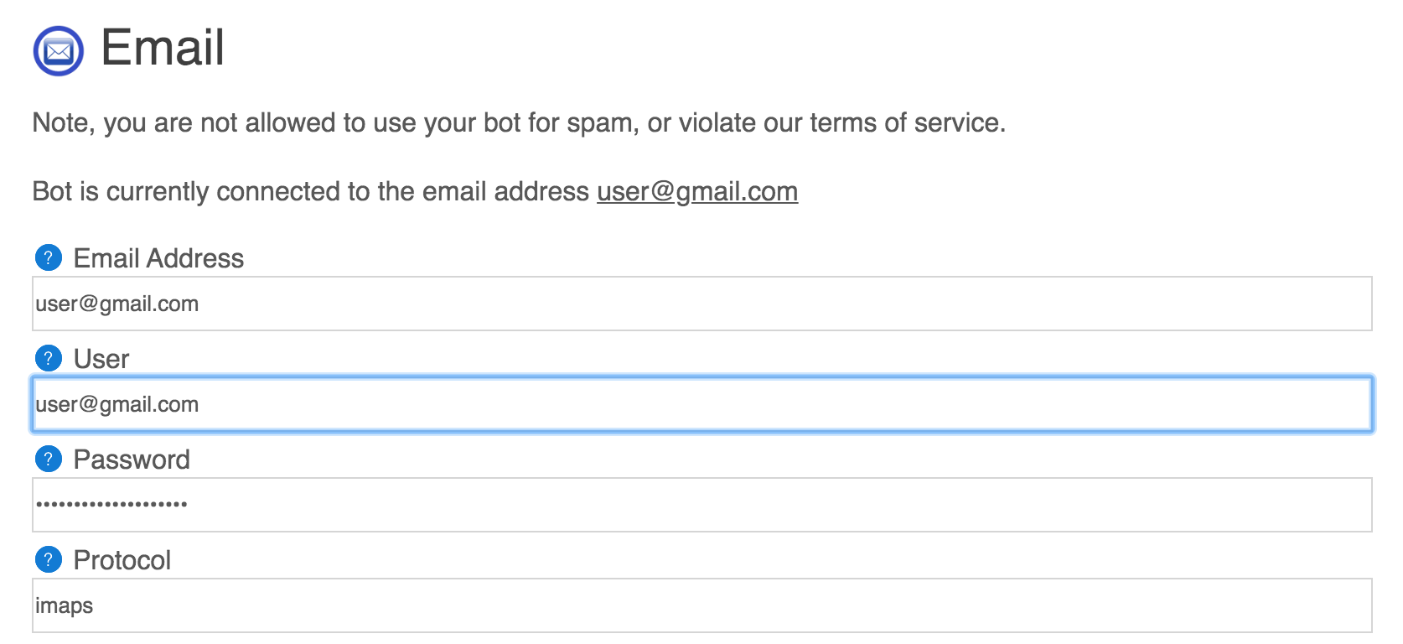
Task: Click the user@gmail.com text in the Email Address field
Action: (117, 304)
